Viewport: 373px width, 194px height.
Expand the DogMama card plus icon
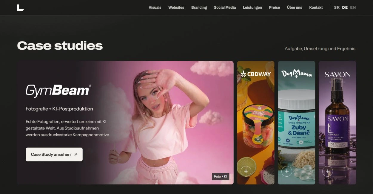click(x=287, y=171)
